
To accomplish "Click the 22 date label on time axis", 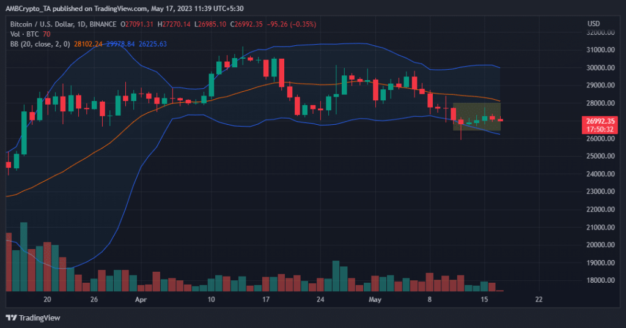I will point(539,300).
